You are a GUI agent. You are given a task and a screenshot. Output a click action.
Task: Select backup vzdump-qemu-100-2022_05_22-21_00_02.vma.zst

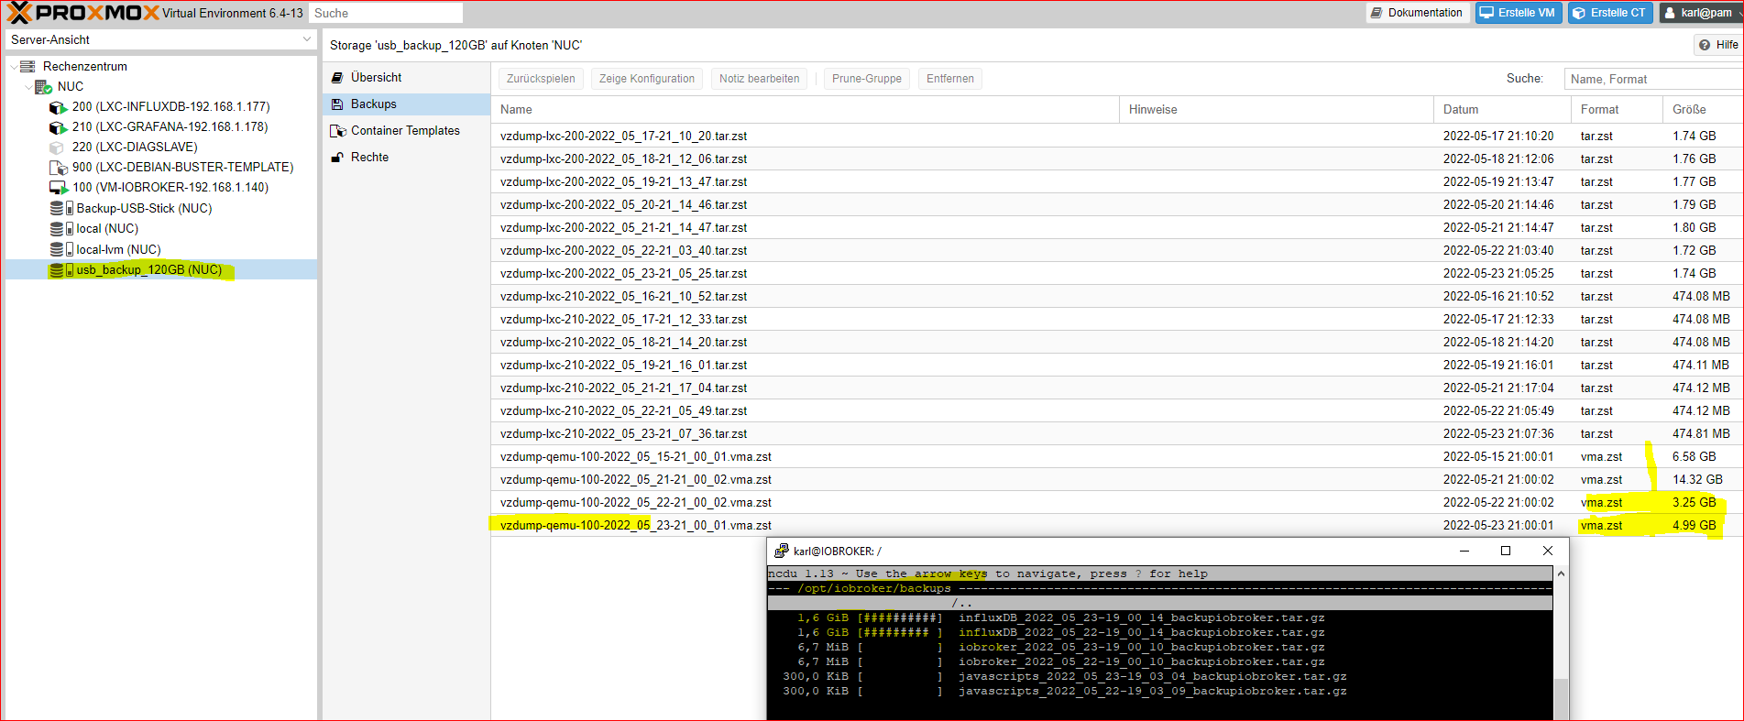click(1116, 502)
